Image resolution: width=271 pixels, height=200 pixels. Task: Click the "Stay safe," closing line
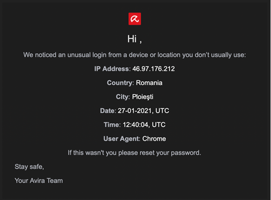29,167
